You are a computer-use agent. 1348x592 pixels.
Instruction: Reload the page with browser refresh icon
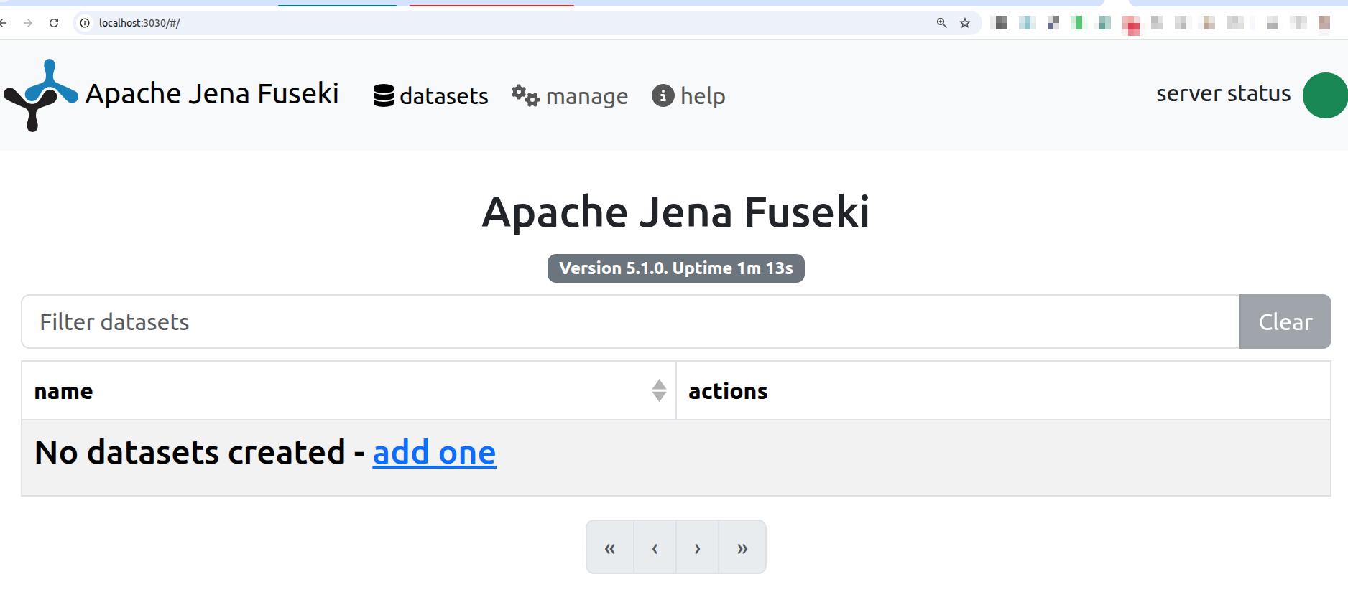pyautogui.click(x=54, y=23)
